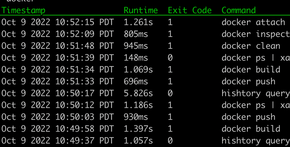Click the docker inspect command
The height and width of the screenshot is (147, 290).
pyautogui.click(x=256, y=34)
